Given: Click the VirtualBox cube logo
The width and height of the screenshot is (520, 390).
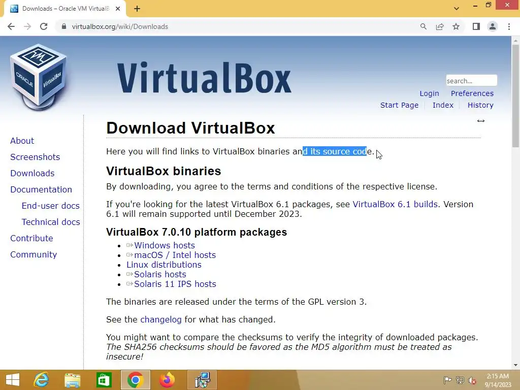Looking at the screenshot, I should pyautogui.click(x=38, y=77).
